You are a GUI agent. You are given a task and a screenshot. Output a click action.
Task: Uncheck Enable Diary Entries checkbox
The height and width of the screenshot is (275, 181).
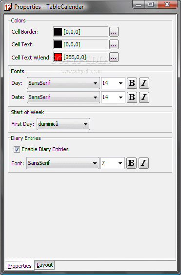tap(17, 149)
